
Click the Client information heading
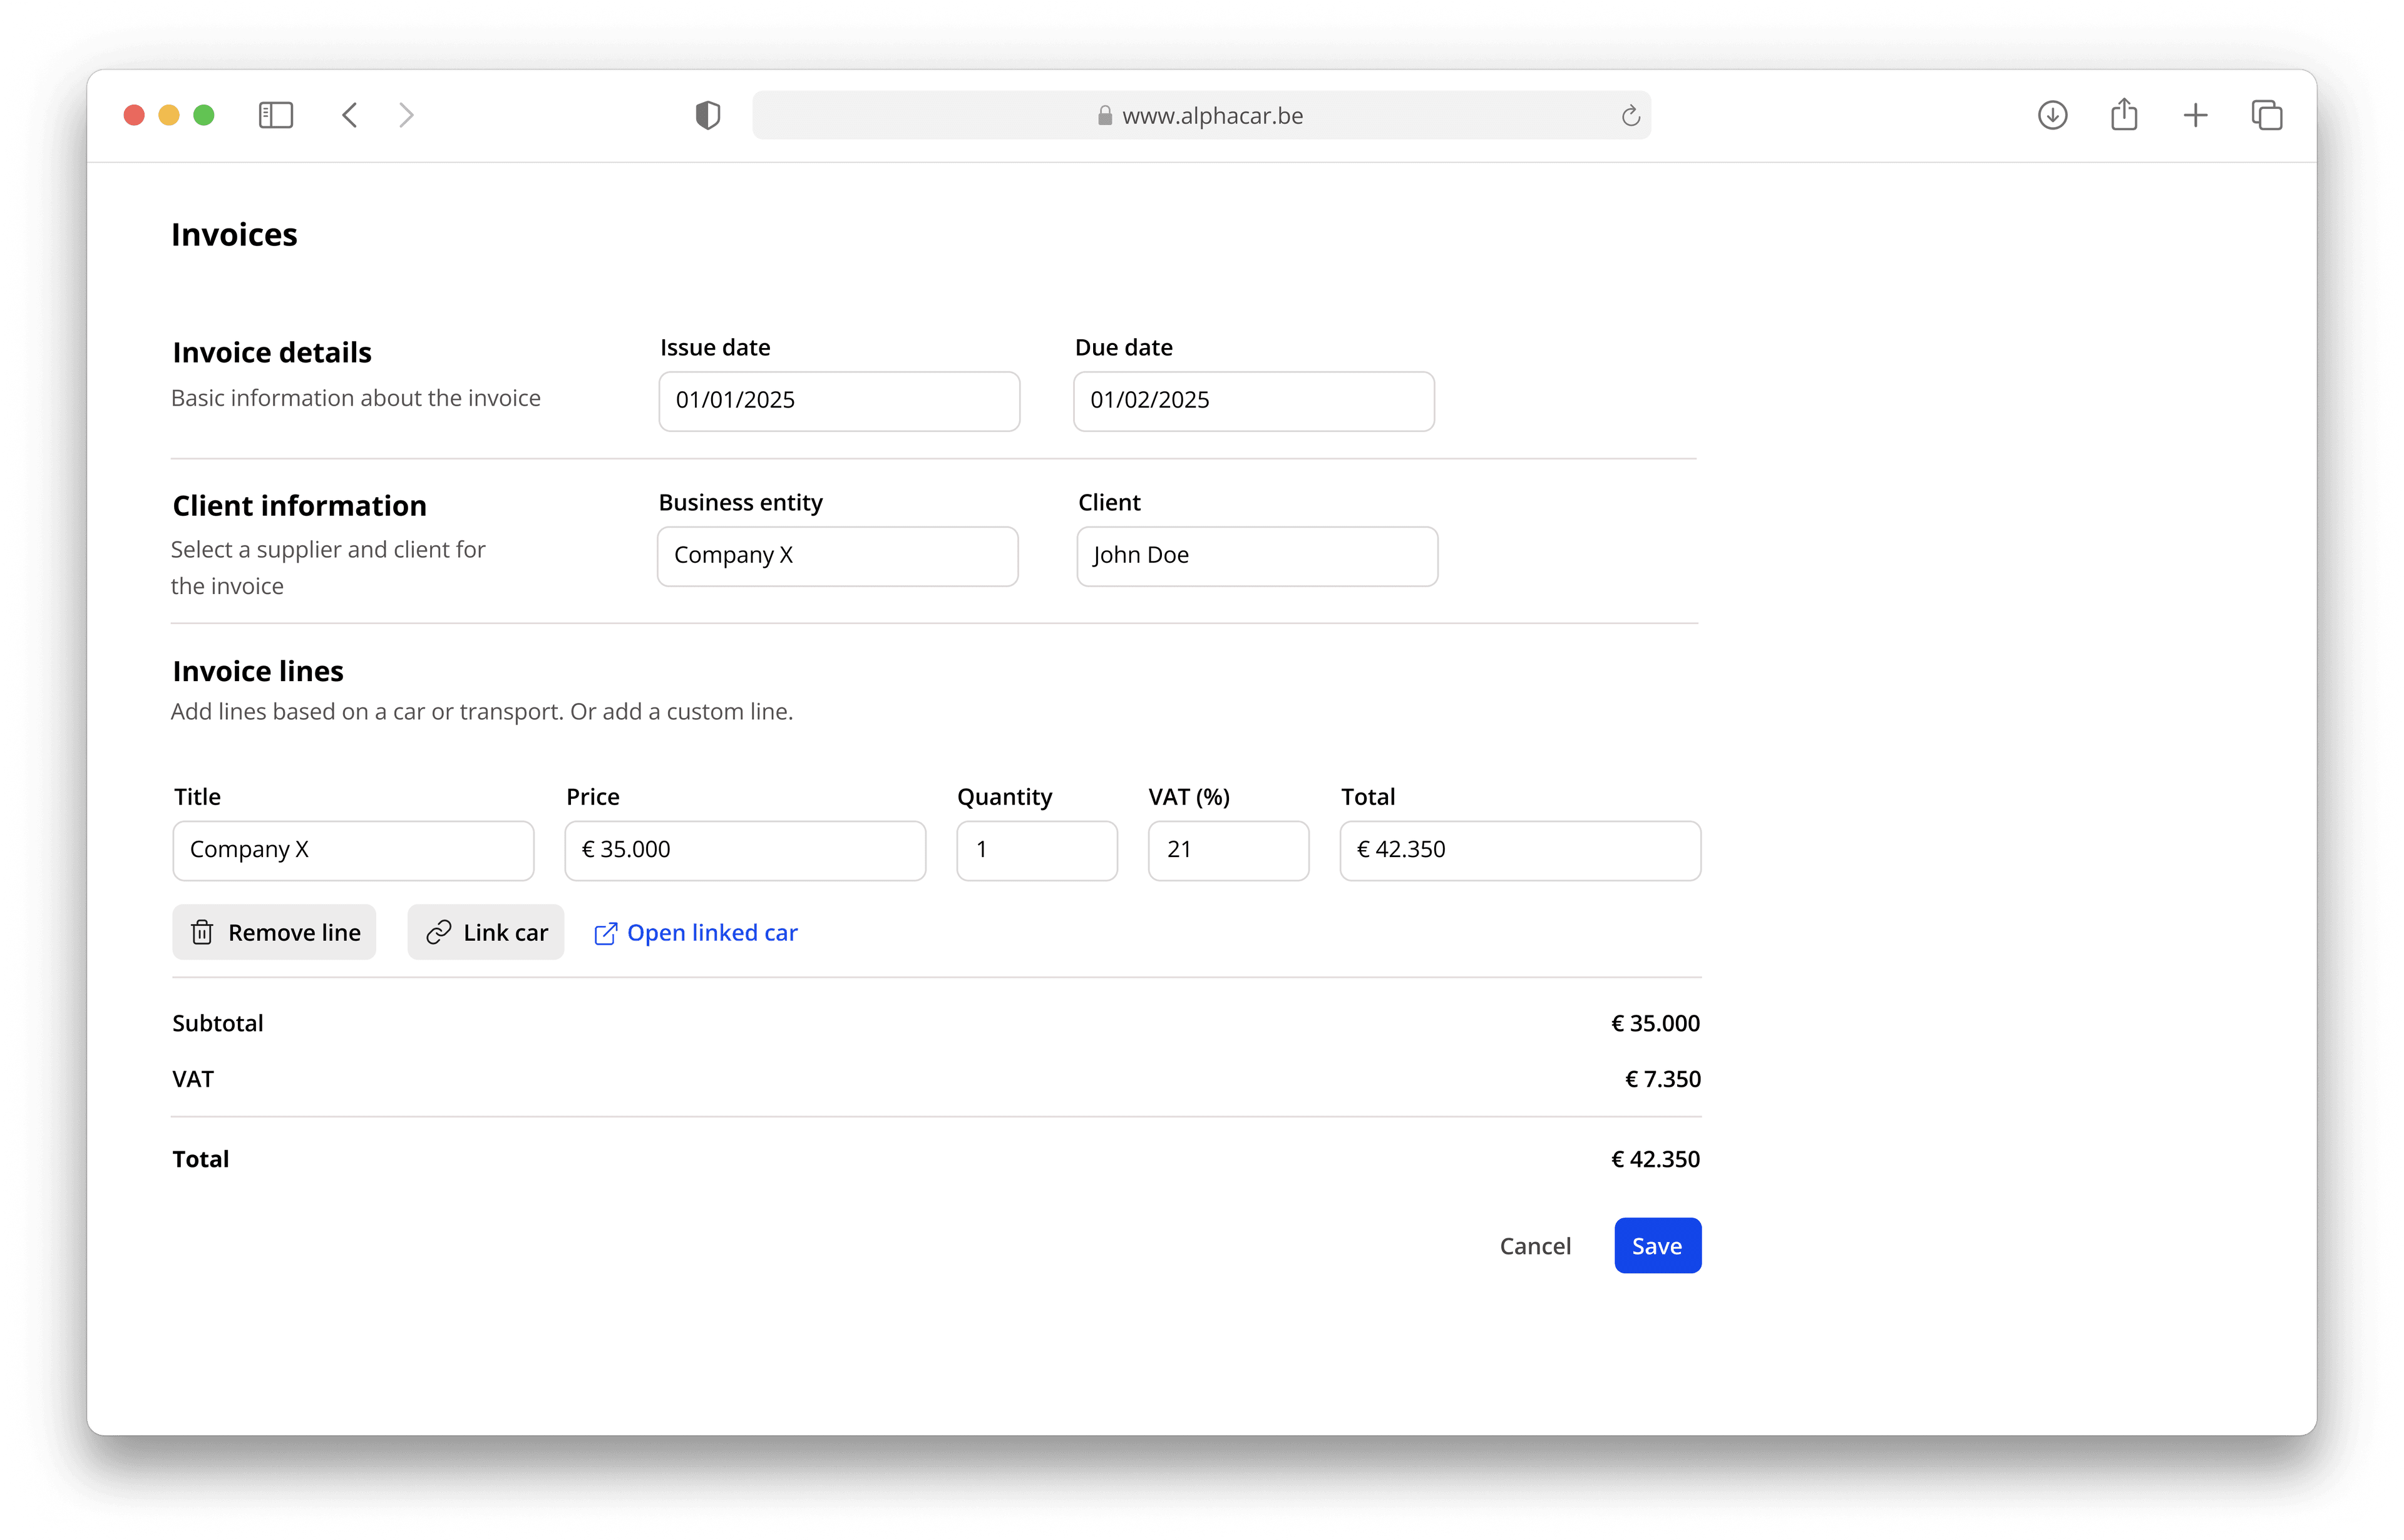pyautogui.click(x=299, y=505)
